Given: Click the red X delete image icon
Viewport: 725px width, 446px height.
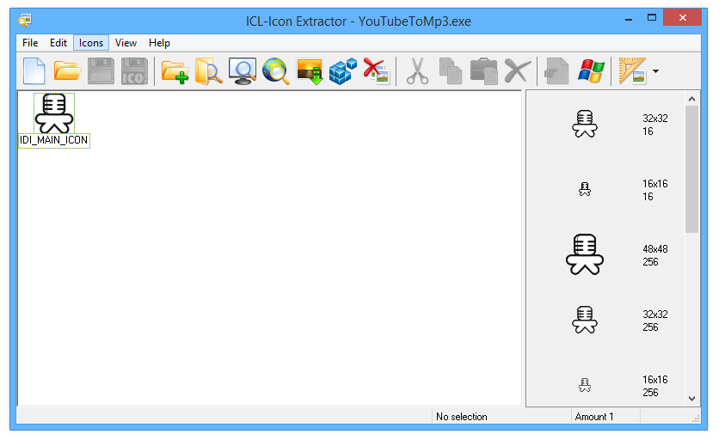Looking at the screenshot, I should (377, 71).
